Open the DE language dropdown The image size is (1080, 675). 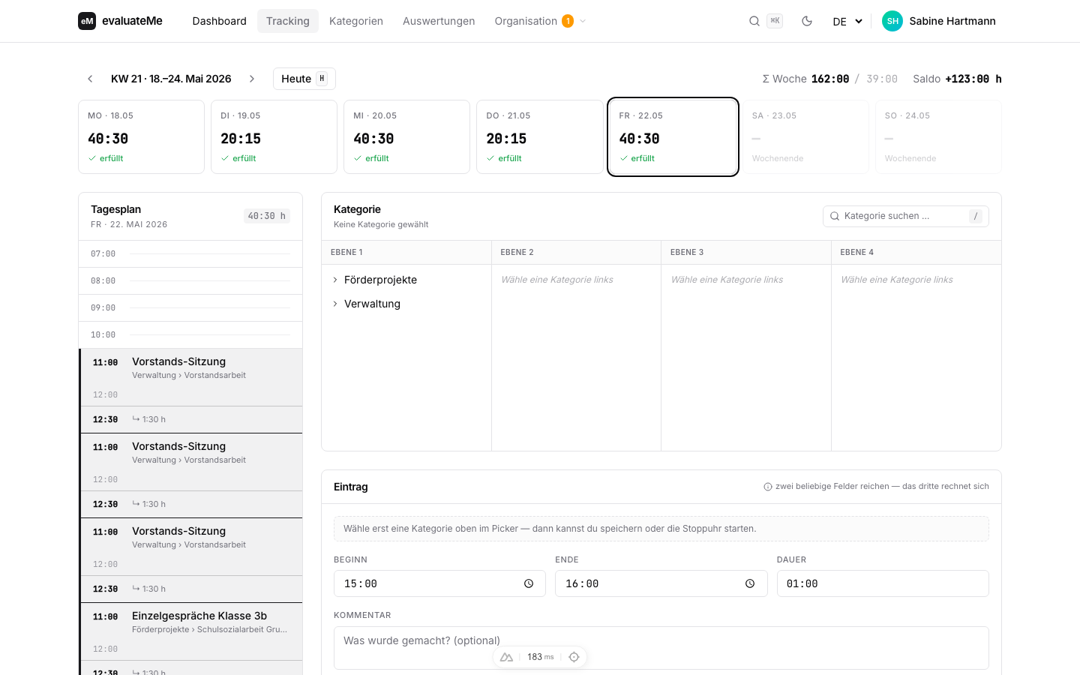847,21
